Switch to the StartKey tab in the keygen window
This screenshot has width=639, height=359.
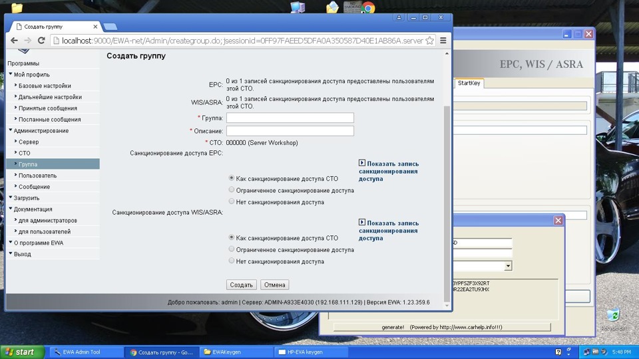pos(469,83)
